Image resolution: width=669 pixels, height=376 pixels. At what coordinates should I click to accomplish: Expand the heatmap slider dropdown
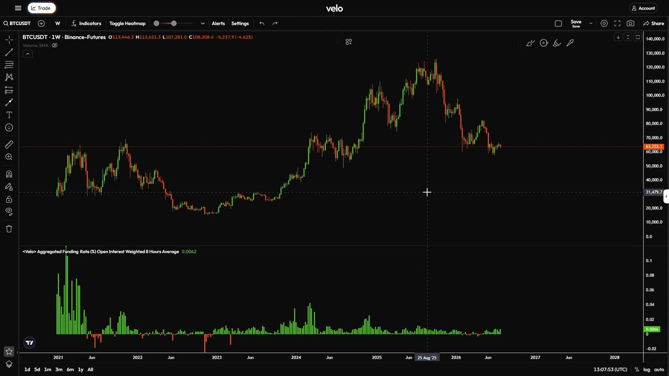pyautogui.click(x=202, y=23)
